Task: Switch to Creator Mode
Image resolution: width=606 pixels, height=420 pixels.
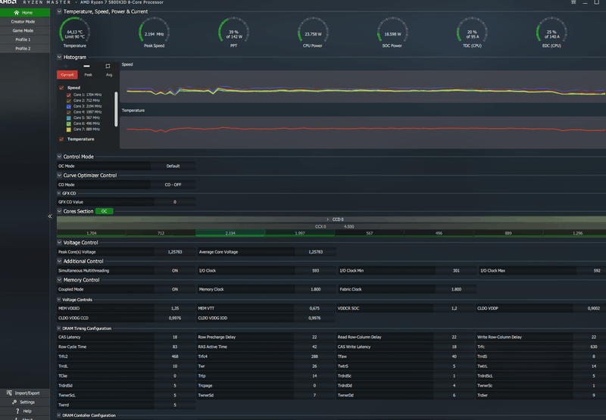Action: pyautogui.click(x=25, y=22)
